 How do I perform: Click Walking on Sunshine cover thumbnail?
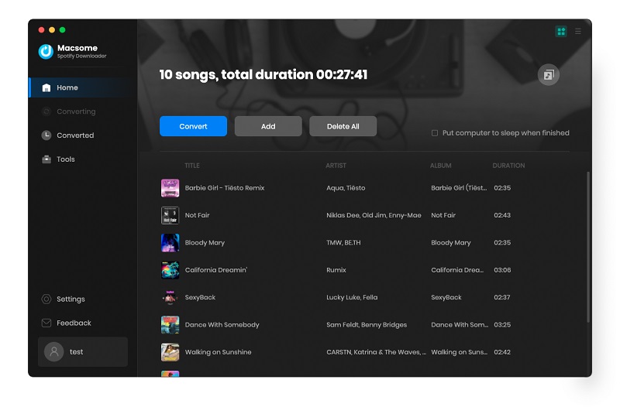click(170, 352)
